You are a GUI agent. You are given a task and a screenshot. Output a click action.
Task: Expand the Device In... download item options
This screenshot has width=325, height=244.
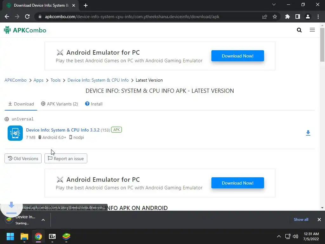click(x=43, y=220)
